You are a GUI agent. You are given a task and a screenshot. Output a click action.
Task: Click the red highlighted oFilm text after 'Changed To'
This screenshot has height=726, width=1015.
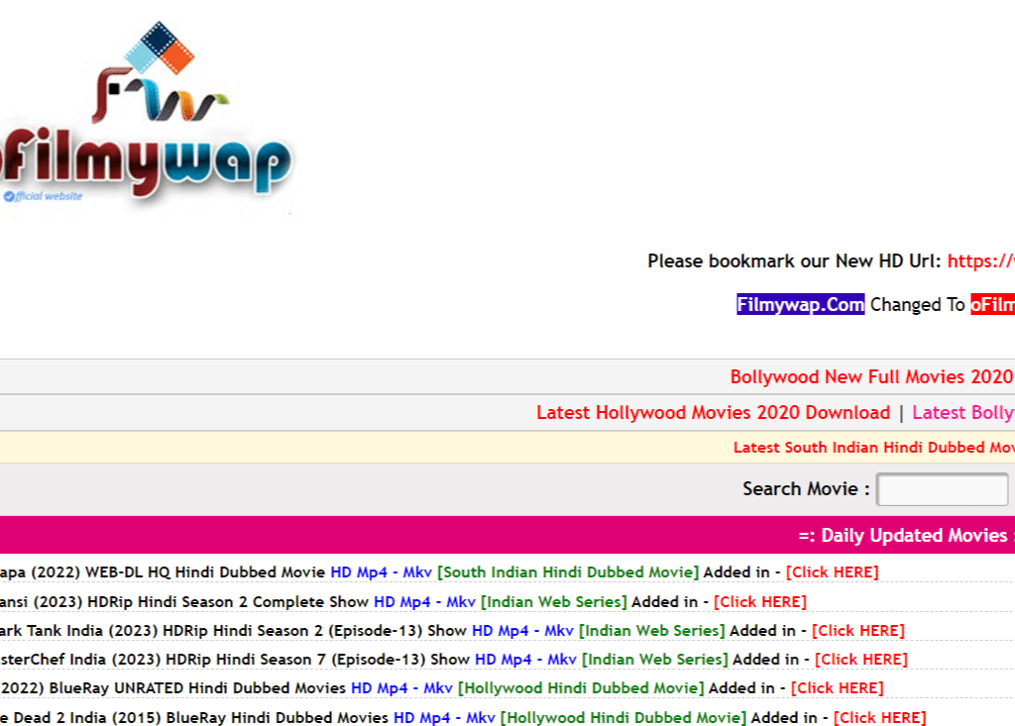point(992,304)
